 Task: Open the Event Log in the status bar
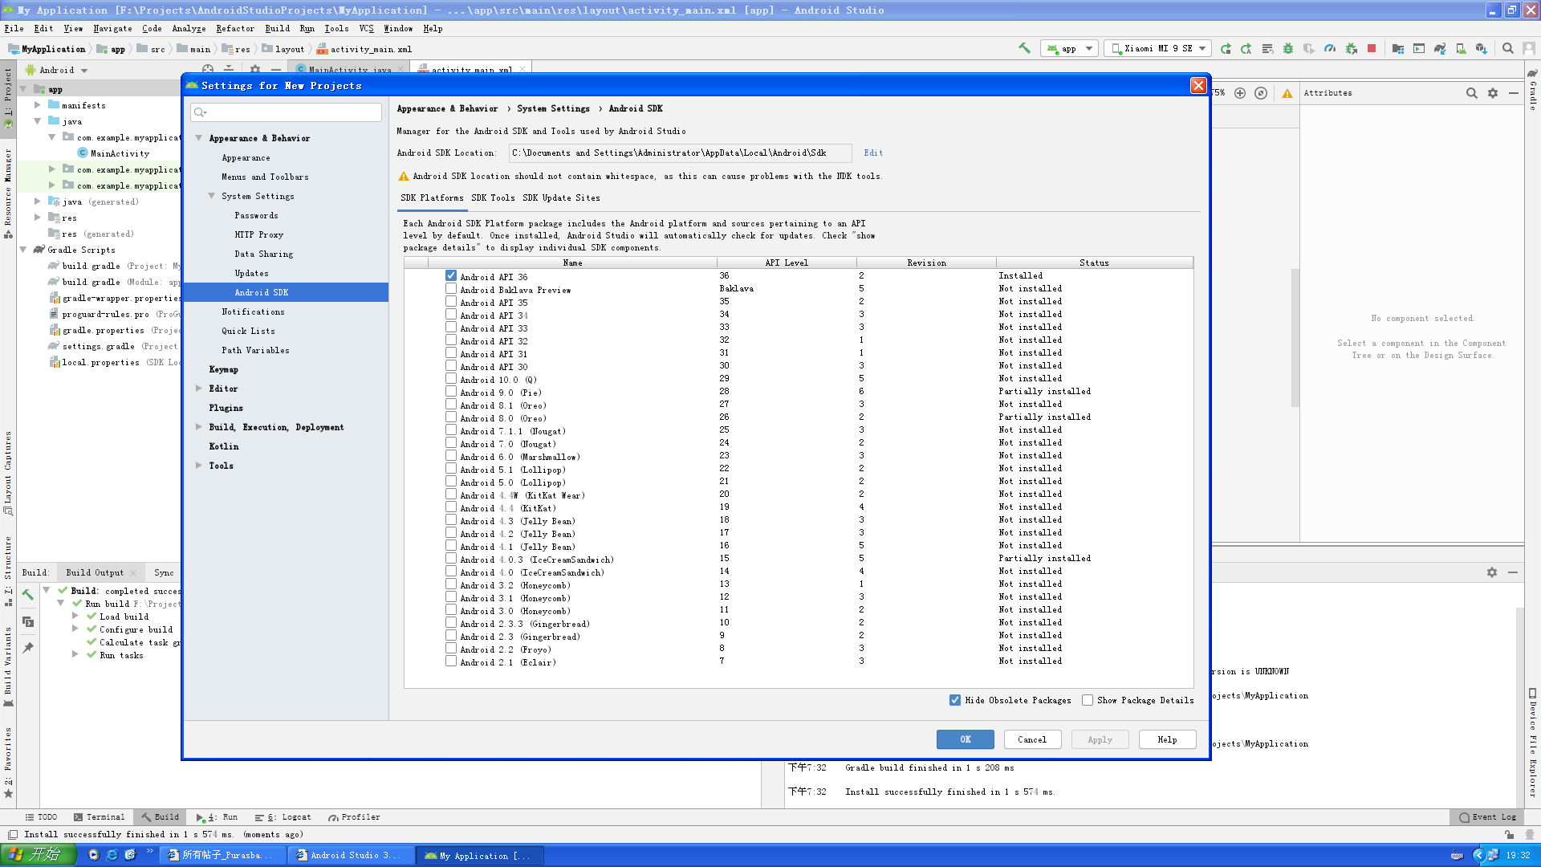coord(1487,817)
